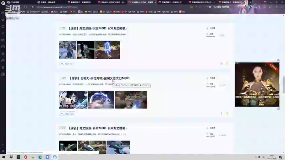View first thumbnail of 海之燕鳐-大剑MOD post
Image resolution: width=285 pixels, height=160 pixels.
coord(67,50)
